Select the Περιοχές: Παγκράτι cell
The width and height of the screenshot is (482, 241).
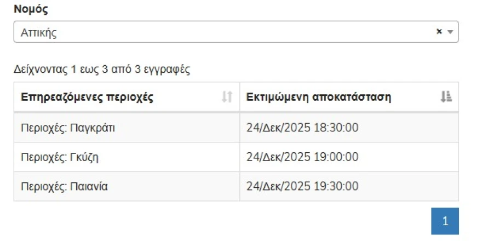tap(67, 128)
